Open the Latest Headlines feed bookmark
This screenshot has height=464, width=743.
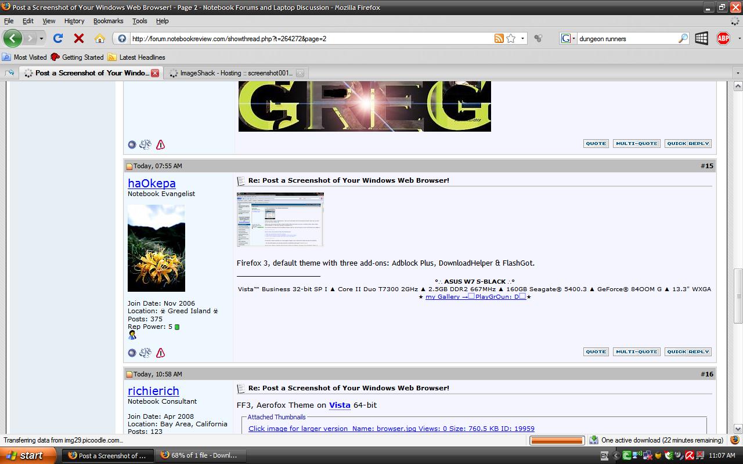pyautogui.click(x=136, y=57)
